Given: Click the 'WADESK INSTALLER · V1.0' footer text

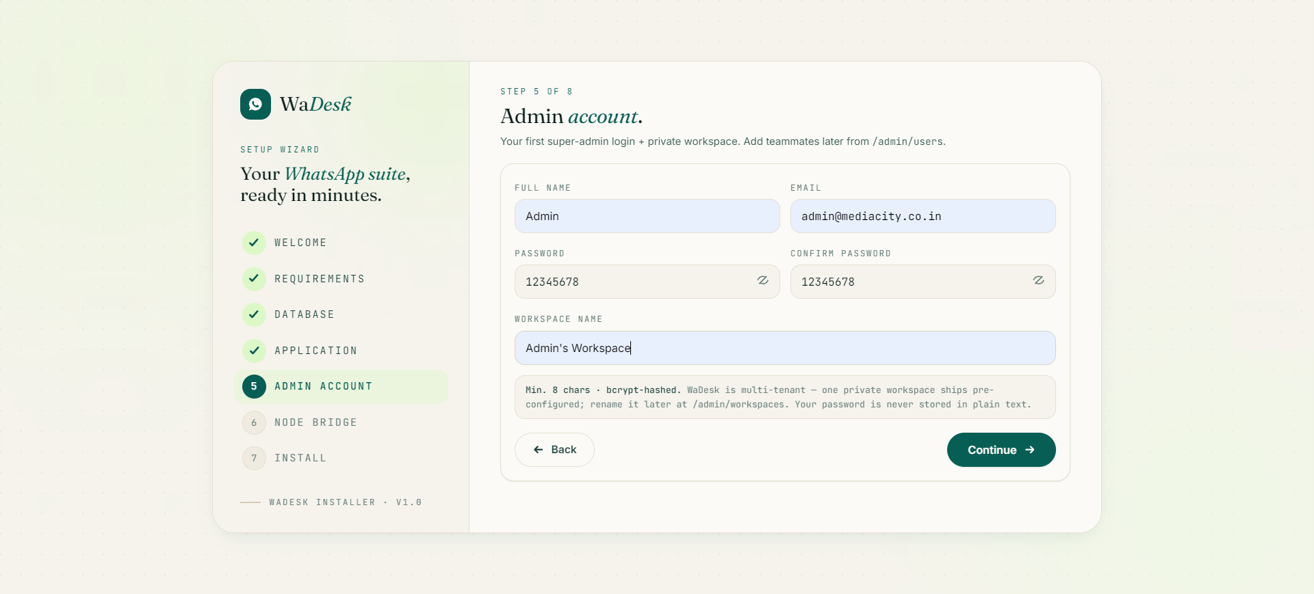Looking at the screenshot, I should (x=346, y=502).
